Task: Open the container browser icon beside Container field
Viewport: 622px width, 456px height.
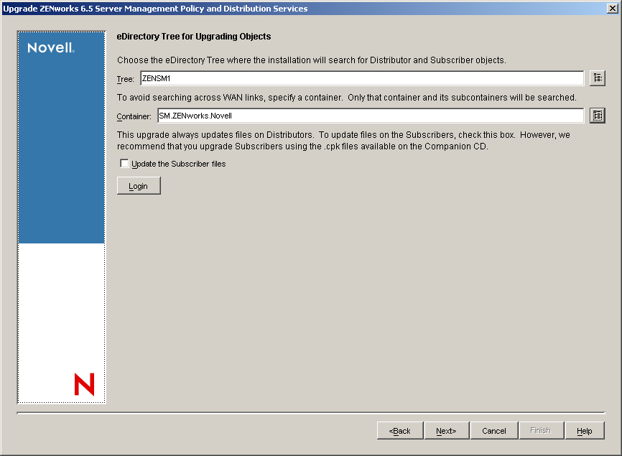Action: pos(598,115)
